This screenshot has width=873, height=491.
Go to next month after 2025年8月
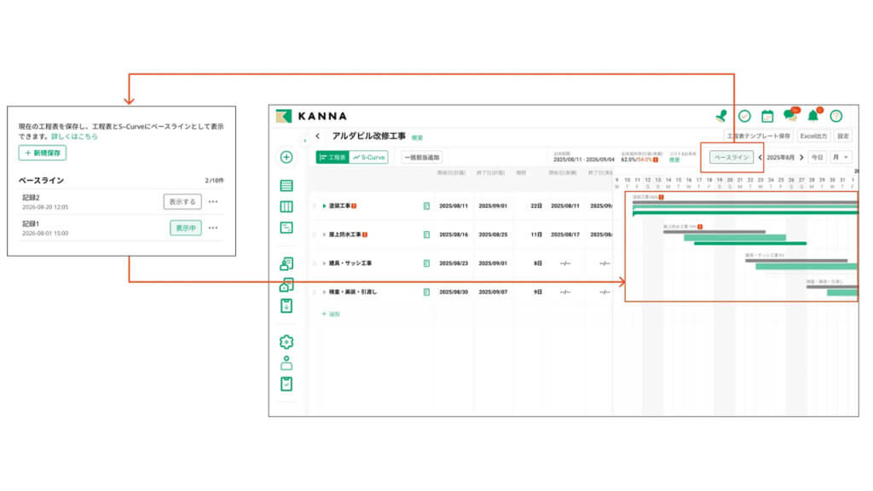click(x=801, y=158)
